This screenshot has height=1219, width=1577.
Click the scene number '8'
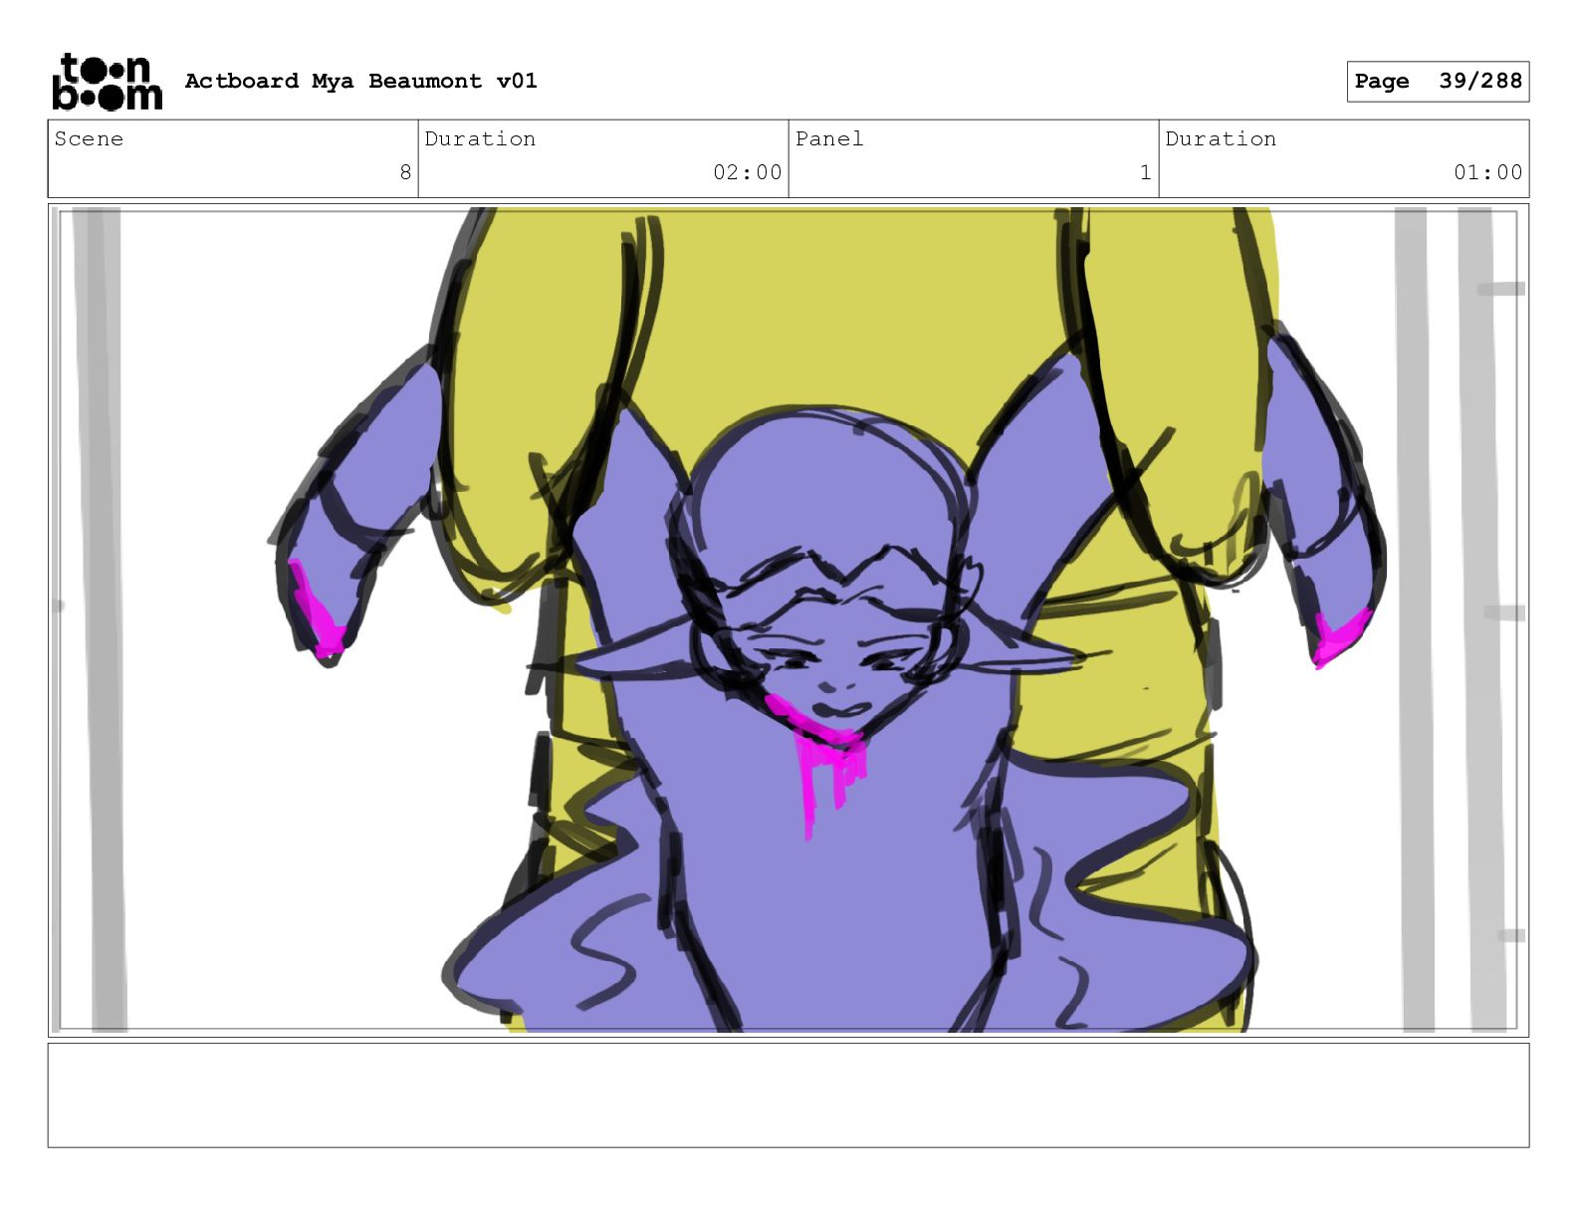coord(405,172)
